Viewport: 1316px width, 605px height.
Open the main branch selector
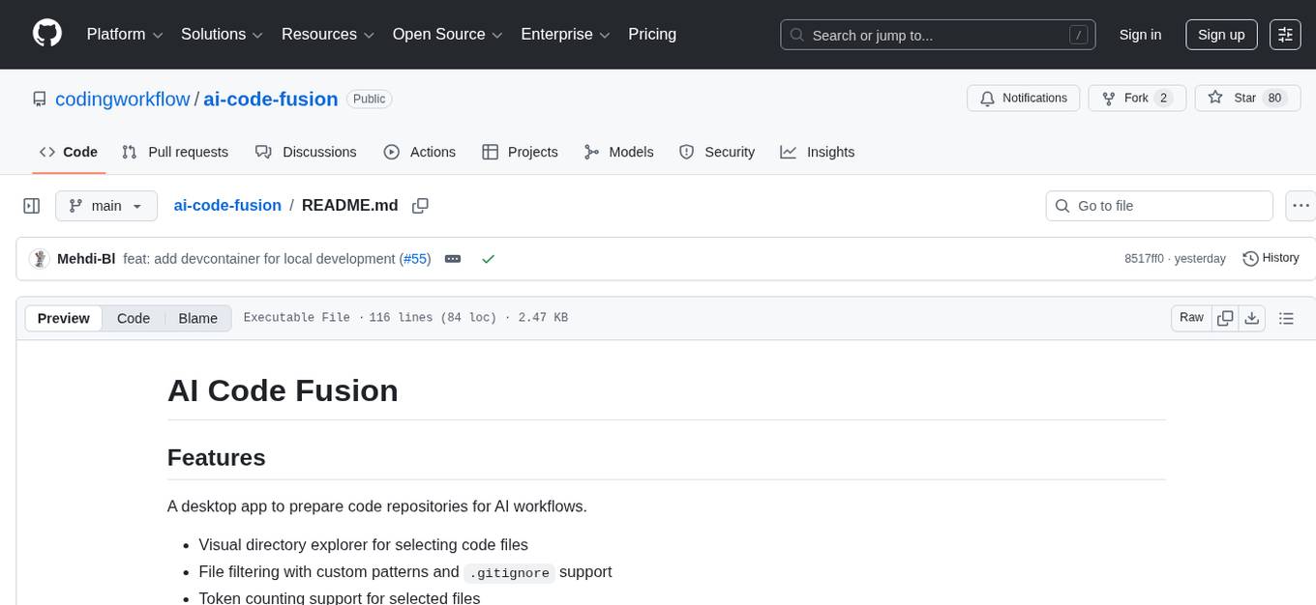[x=106, y=205]
